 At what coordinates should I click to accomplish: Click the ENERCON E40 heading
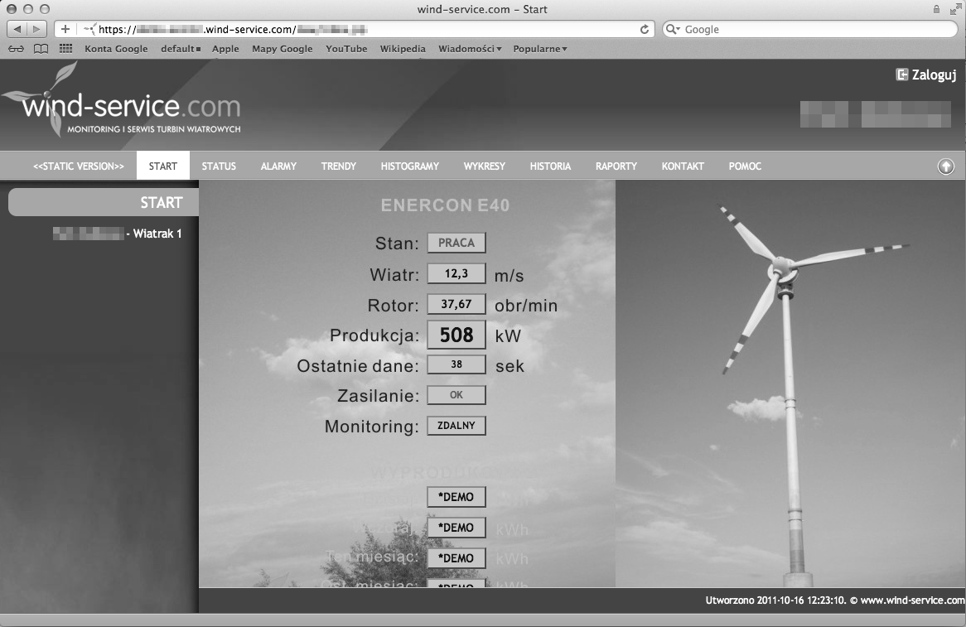click(x=445, y=205)
